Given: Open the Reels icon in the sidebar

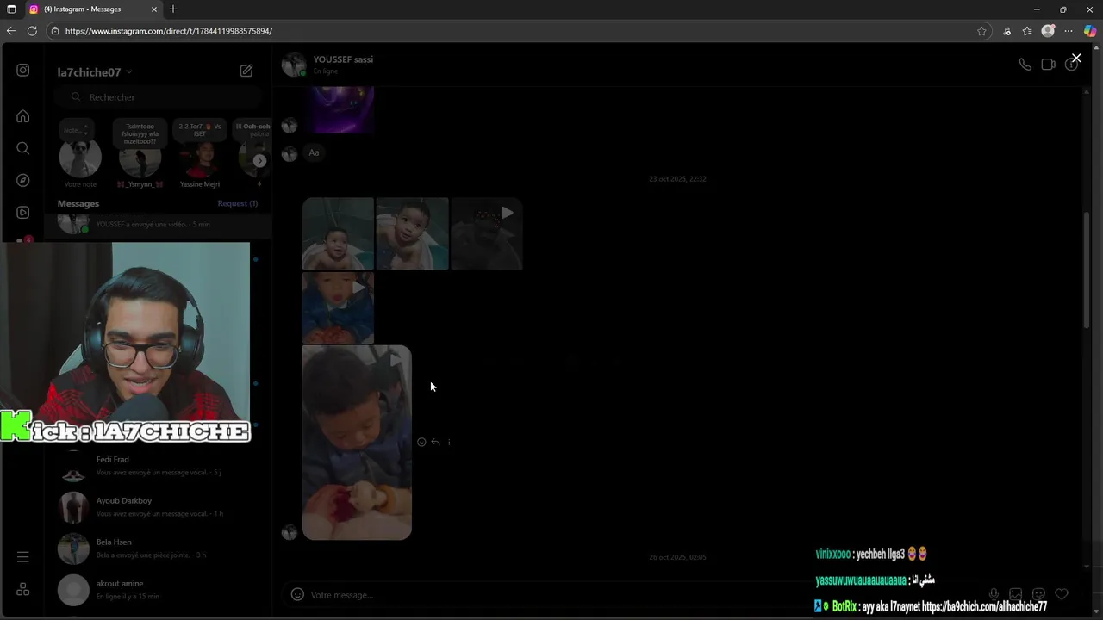Looking at the screenshot, I should [x=23, y=213].
